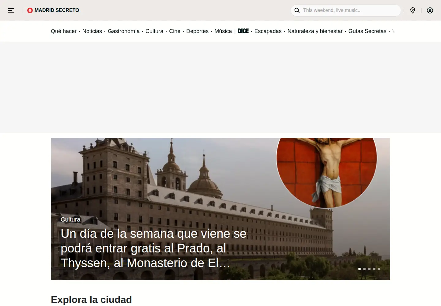Image resolution: width=441 pixels, height=306 pixels.
Task: Select the first carousel dot
Action: point(360,269)
